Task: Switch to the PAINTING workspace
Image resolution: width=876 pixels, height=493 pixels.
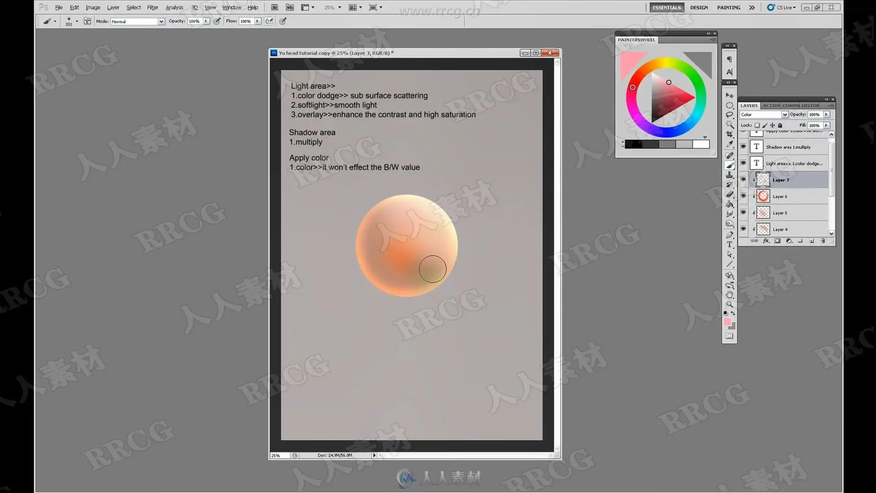Action: 729,7
